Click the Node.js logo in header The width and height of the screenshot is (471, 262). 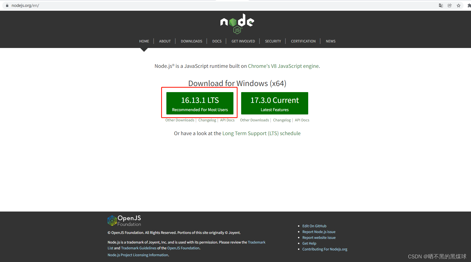point(237,24)
